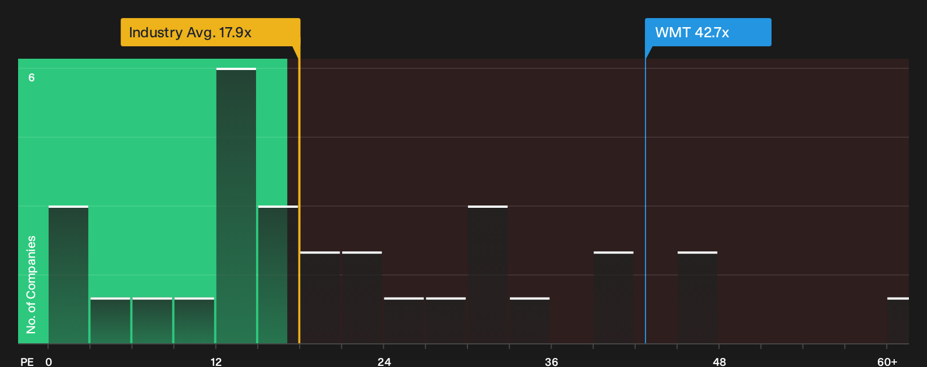Image resolution: width=927 pixels, height=367 pixels.
Task: Click the 36 tick label on the PE axis
Action: tap(552, 361)
